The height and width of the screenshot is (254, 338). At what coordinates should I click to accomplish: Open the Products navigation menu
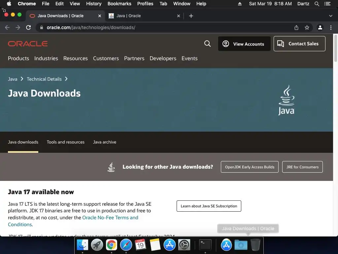(18, 58)
